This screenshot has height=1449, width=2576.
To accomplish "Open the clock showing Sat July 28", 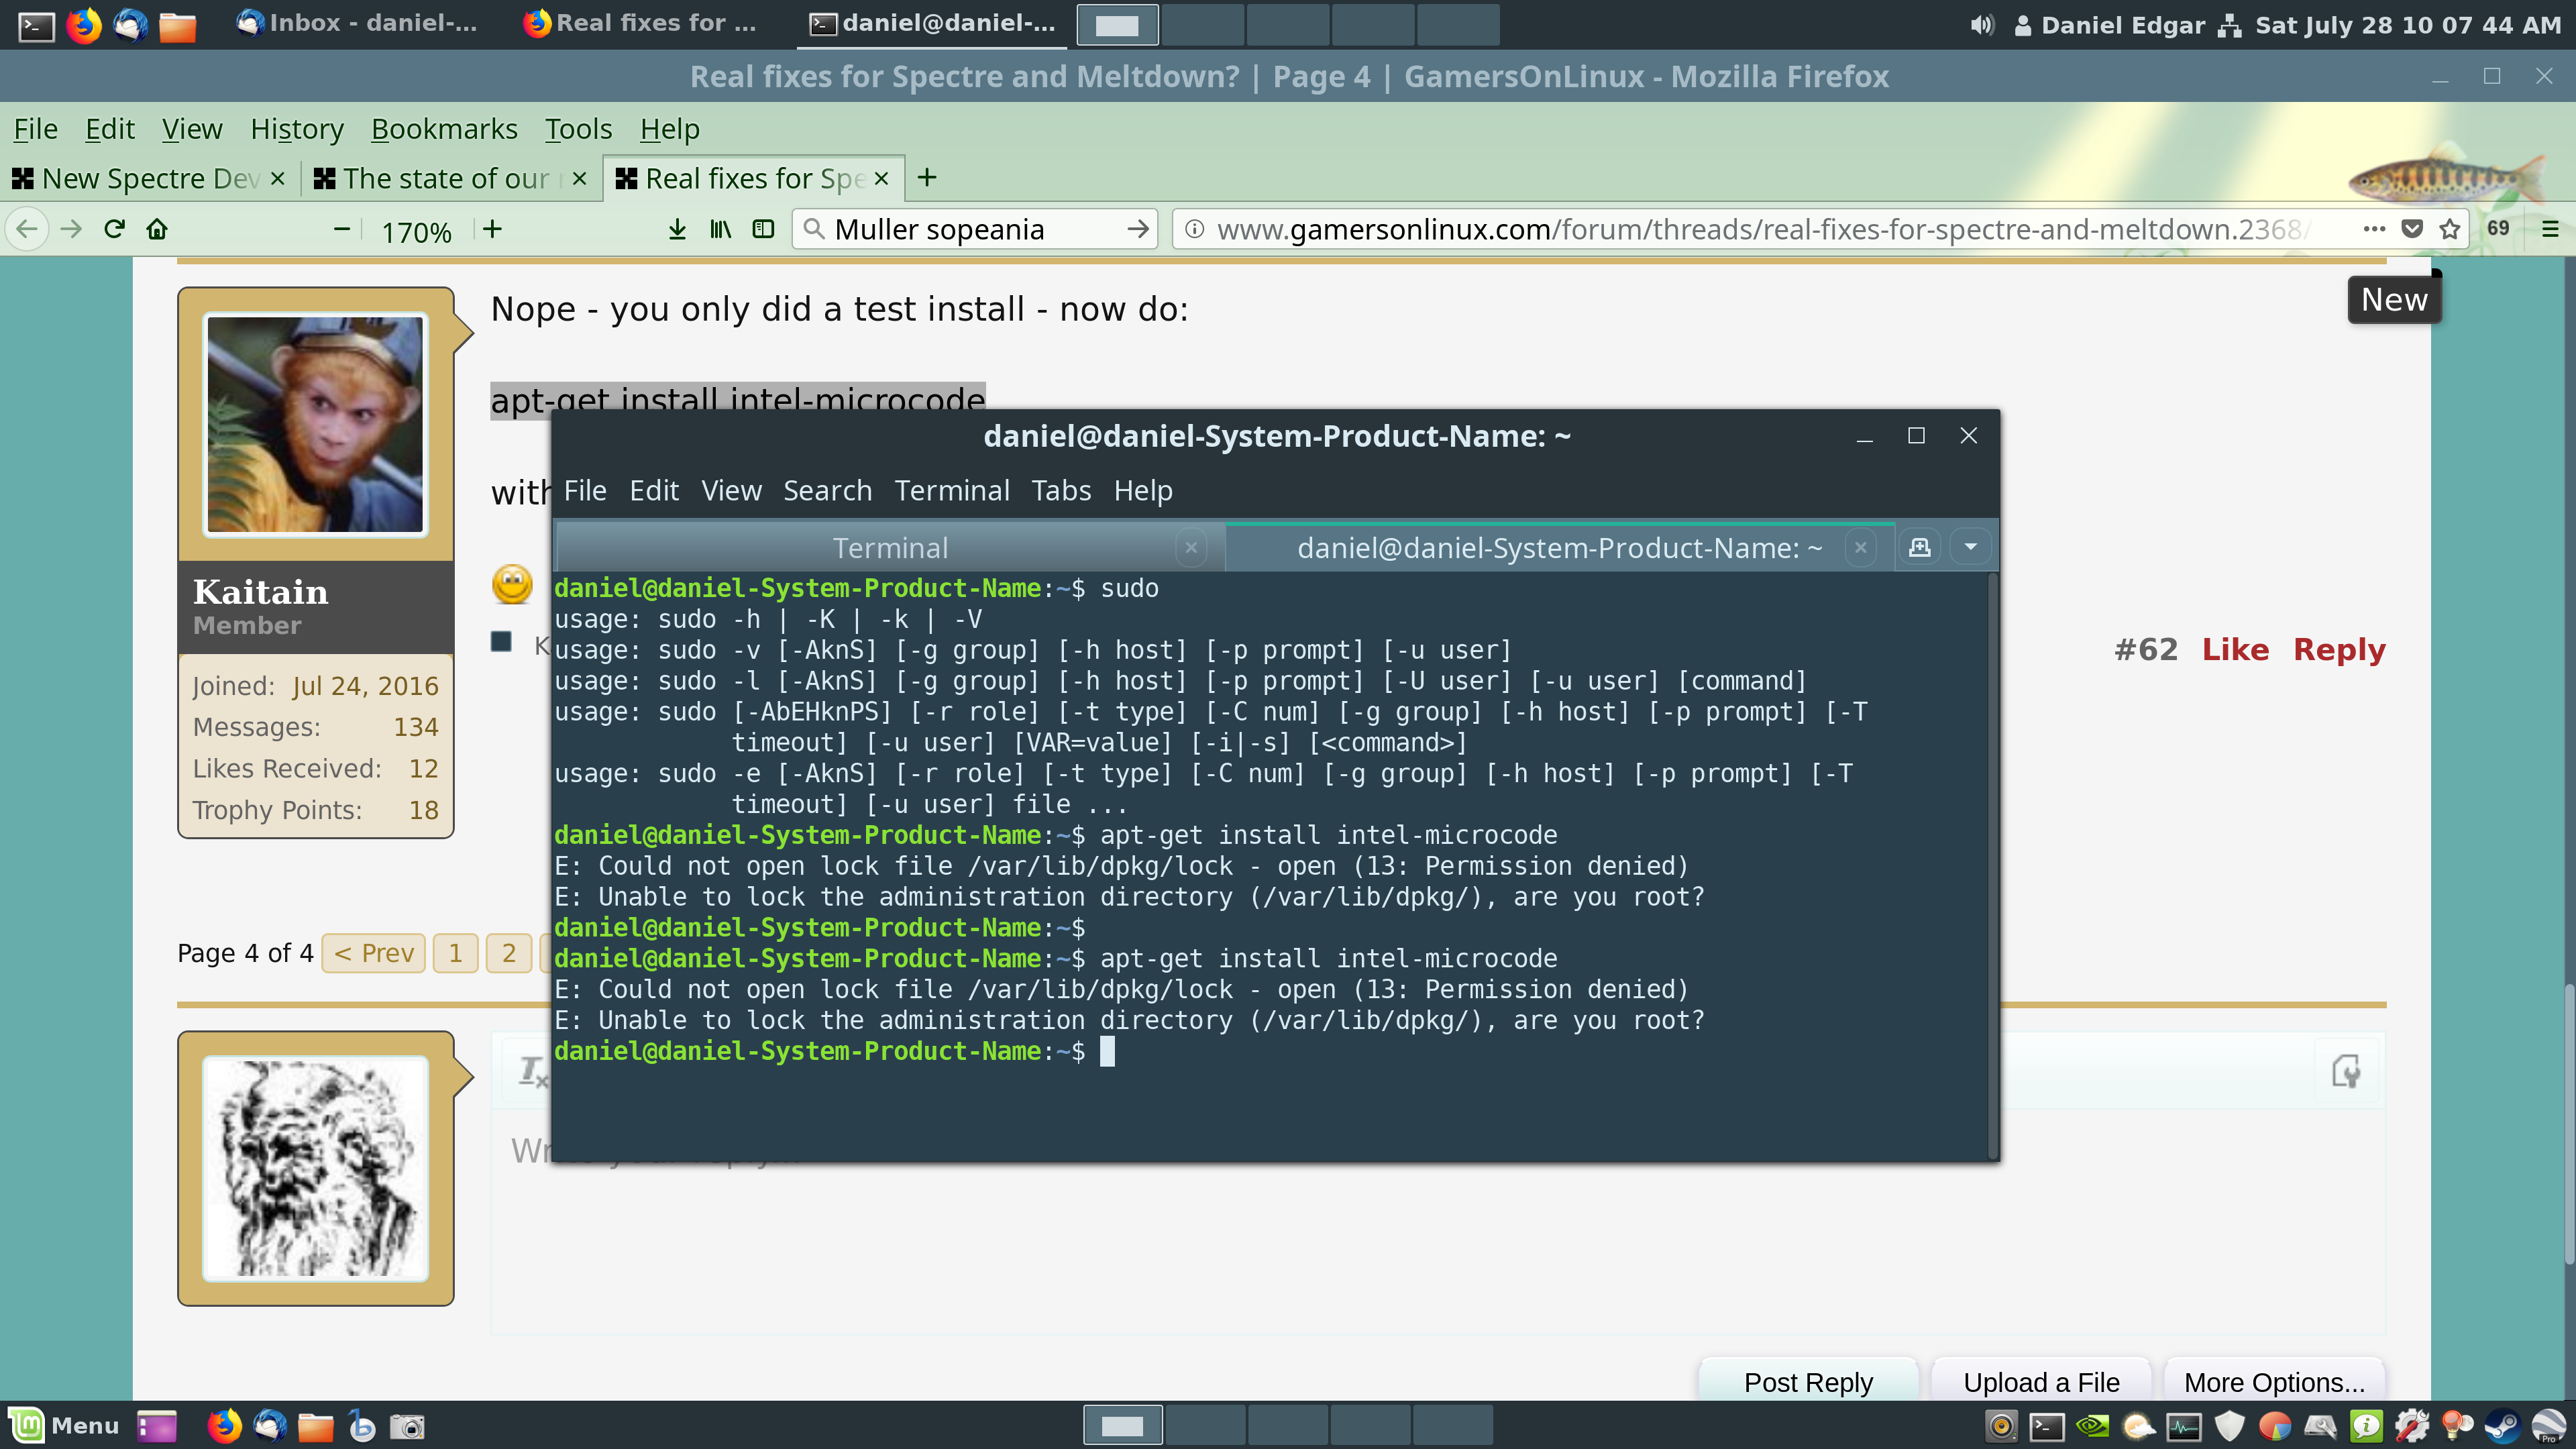I will click(x=2408, y=25).
